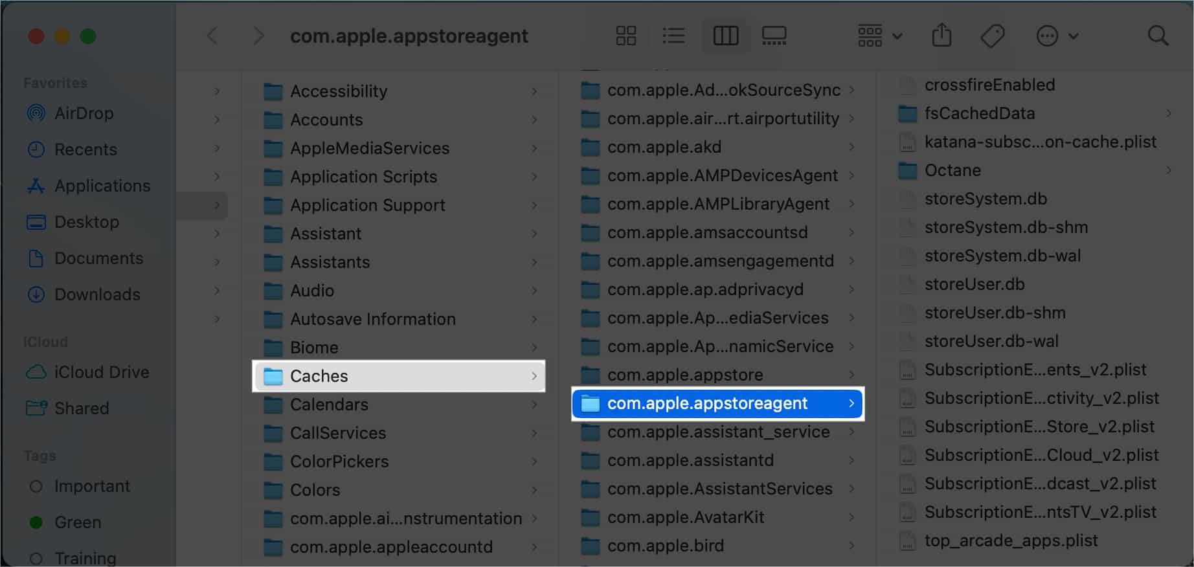
Task: Switch Finder to icon view
Action: [626, 36]
